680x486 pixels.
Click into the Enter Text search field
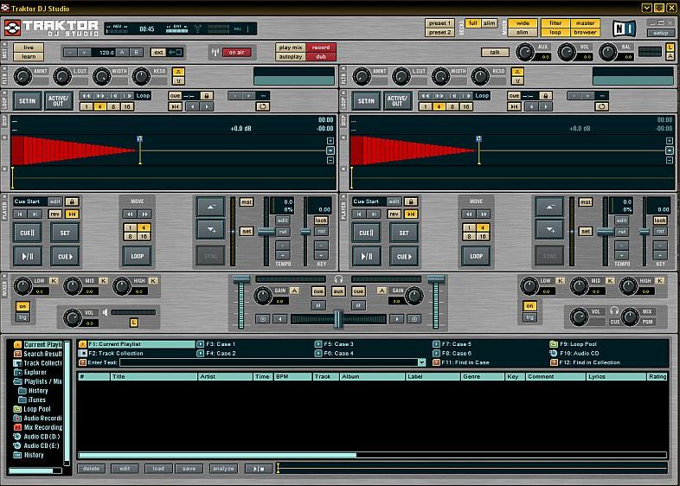[269, 362]
